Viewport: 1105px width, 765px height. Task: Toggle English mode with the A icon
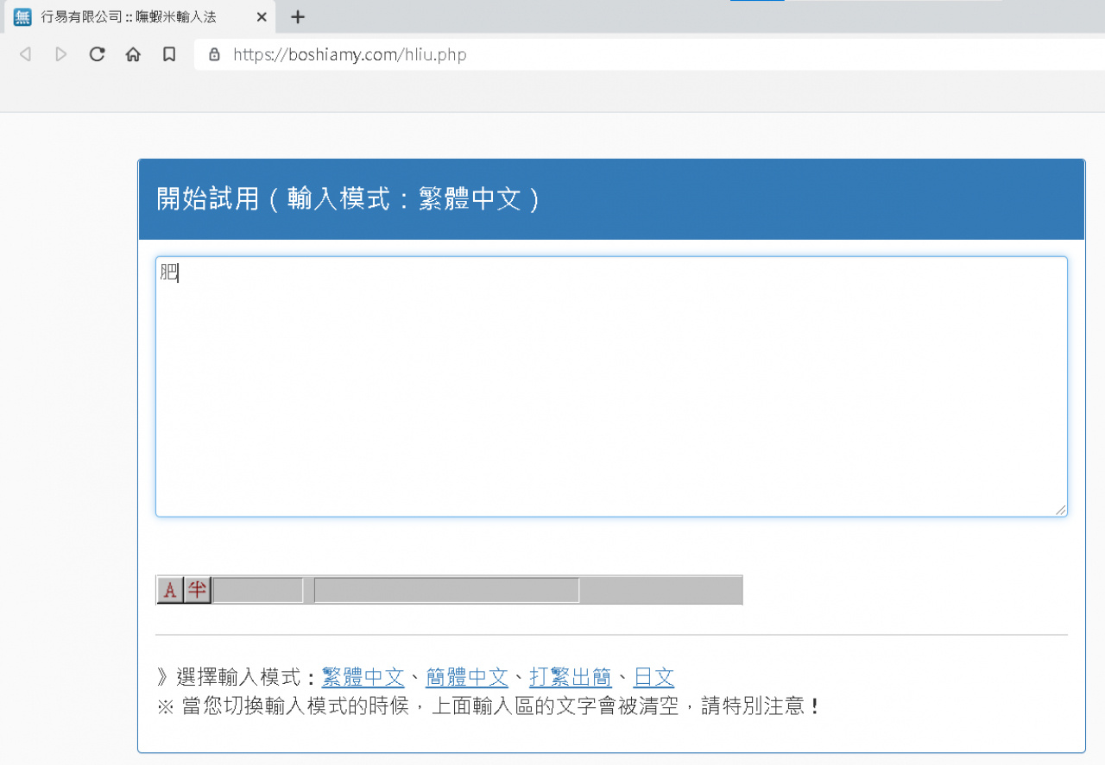169,590
